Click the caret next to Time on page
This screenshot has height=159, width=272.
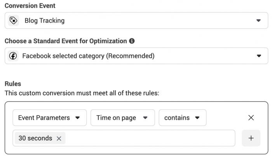pyautogui.click(x=145, y=118)
